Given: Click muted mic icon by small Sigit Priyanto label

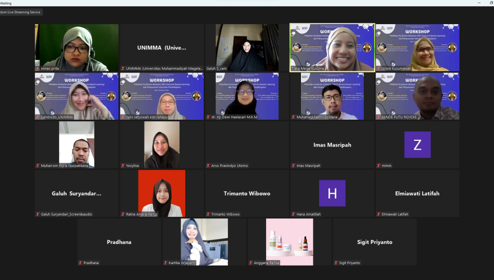Looking at the screenshot, I should coord(336,263).
